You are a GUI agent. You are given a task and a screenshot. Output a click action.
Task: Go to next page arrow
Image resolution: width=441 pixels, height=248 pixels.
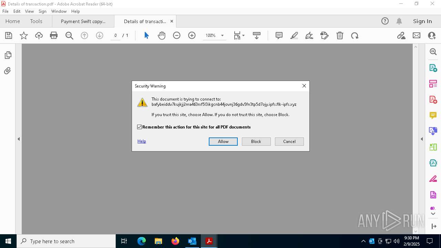point(100,35)
